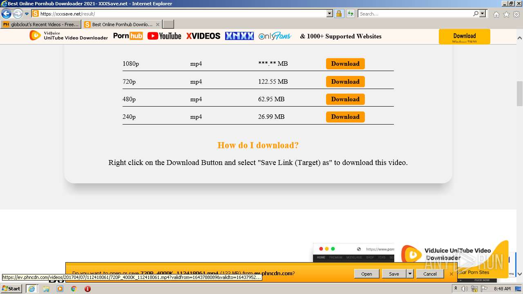Screen dimensions: 523x294
Task: Open the File Explorer taskbar icon
Action: click(46, 289)
